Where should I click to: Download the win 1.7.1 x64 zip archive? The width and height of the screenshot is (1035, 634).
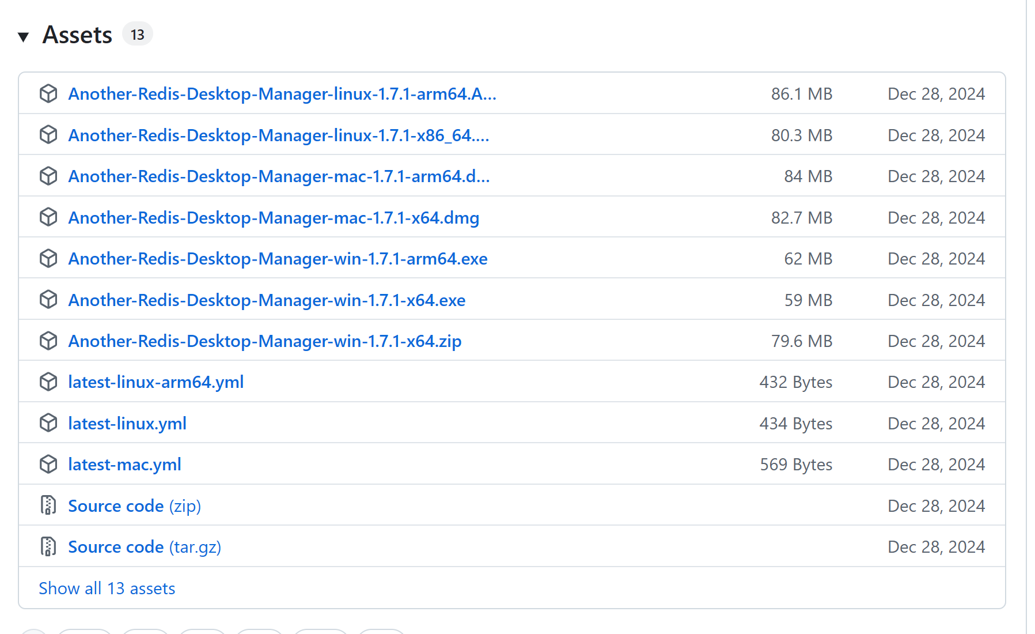pos(264,341)
